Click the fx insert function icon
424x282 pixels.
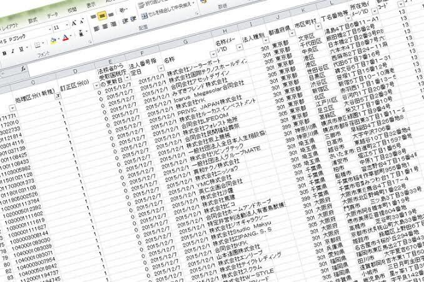(23, 69)
